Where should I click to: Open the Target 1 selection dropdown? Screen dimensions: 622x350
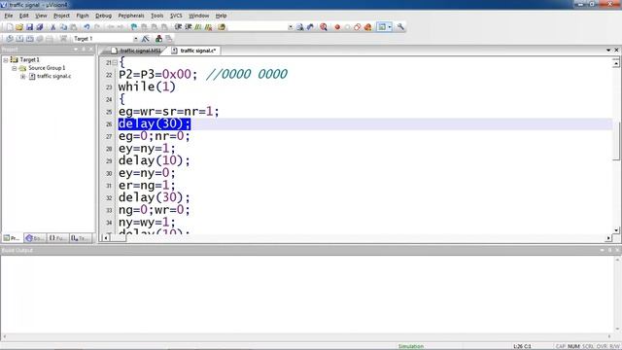(135, 39)
